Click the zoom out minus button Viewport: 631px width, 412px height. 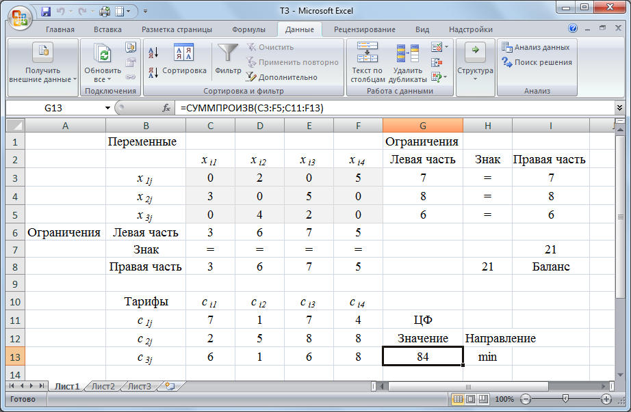(x=525, y=399)
